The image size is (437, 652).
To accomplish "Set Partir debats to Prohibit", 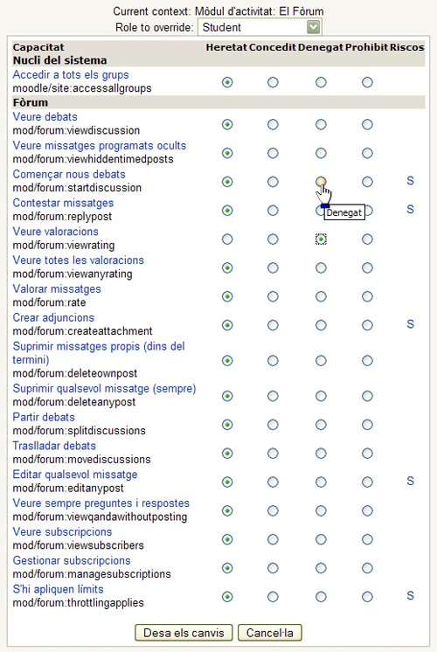I will click(x=367, y=425).
